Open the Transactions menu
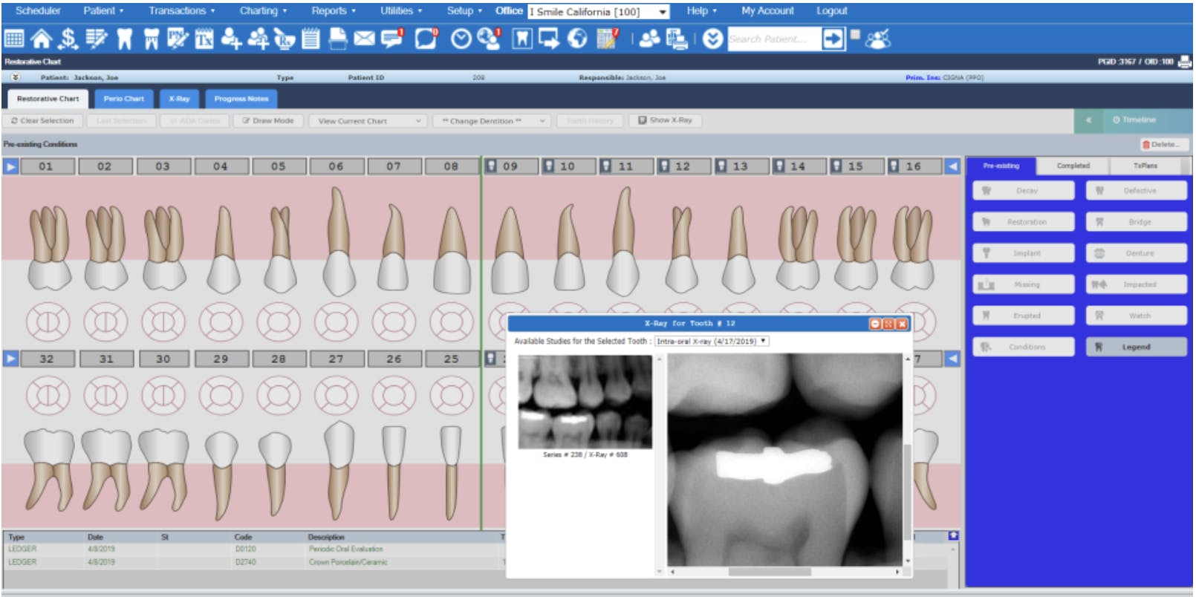This screenshot has width=1196, height=597. 181,10
